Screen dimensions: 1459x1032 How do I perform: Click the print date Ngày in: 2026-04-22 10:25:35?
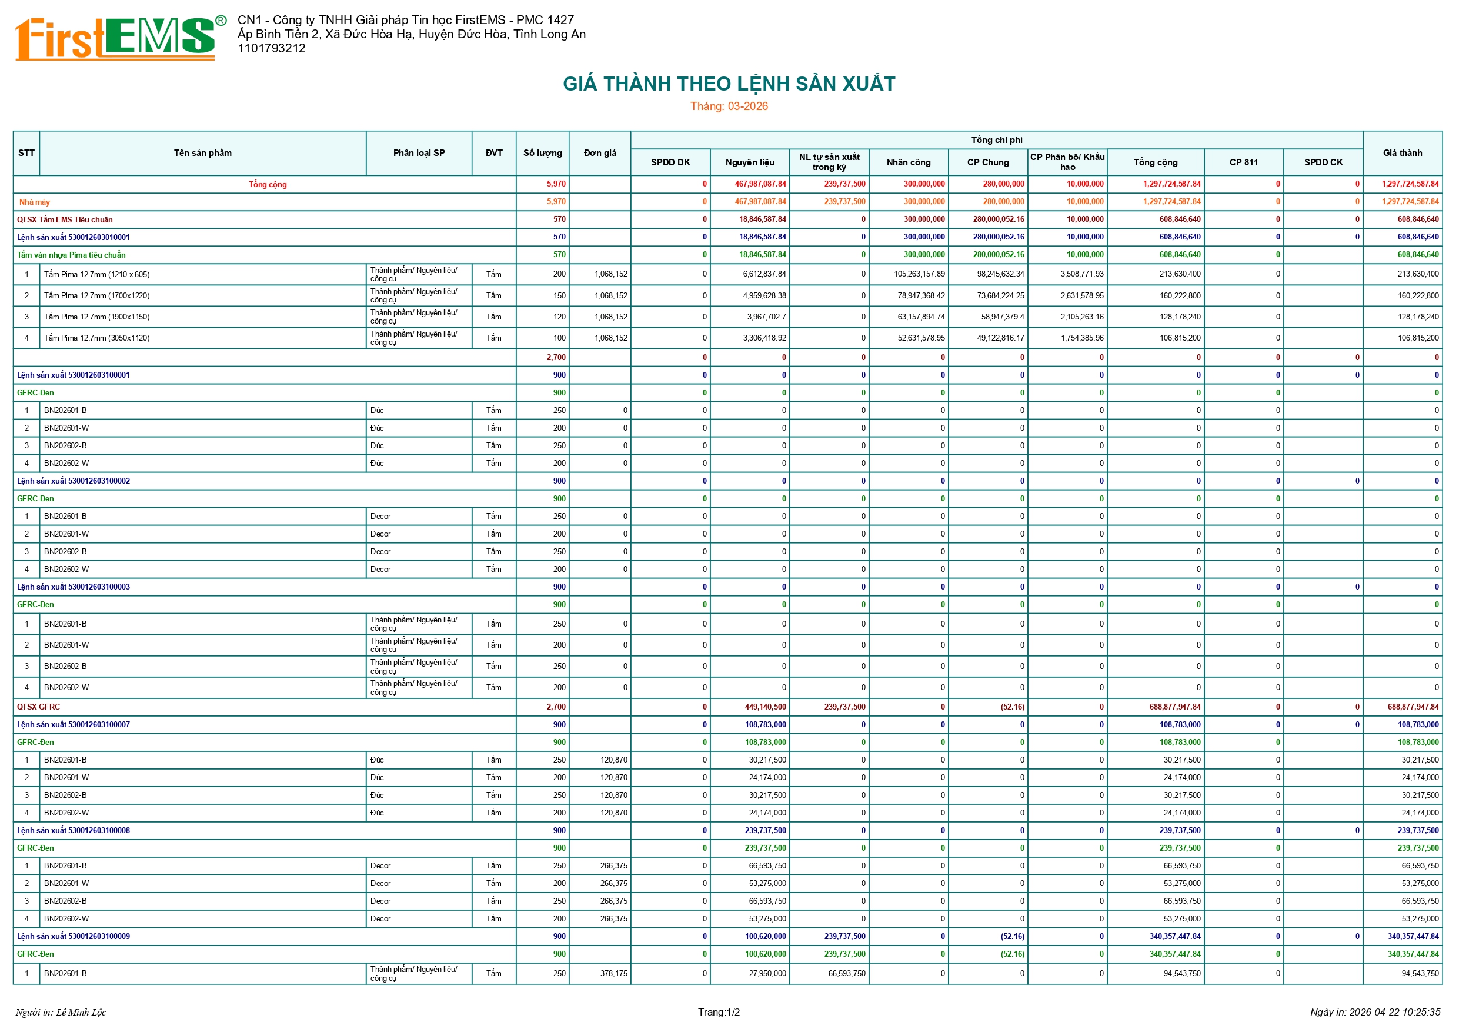click(1375, 1012)
